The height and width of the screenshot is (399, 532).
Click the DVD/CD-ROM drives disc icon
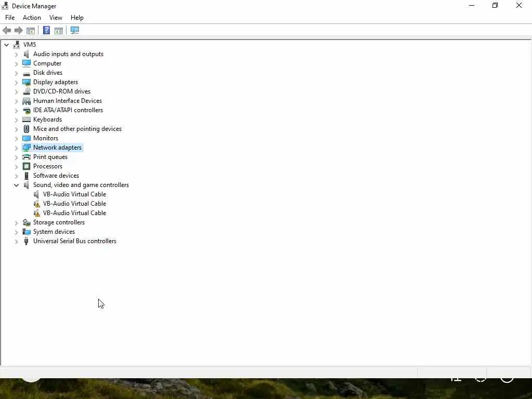click(26, 91)
